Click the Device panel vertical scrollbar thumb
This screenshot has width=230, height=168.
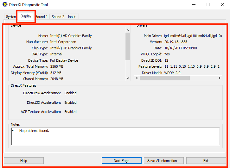coord(128,46)
